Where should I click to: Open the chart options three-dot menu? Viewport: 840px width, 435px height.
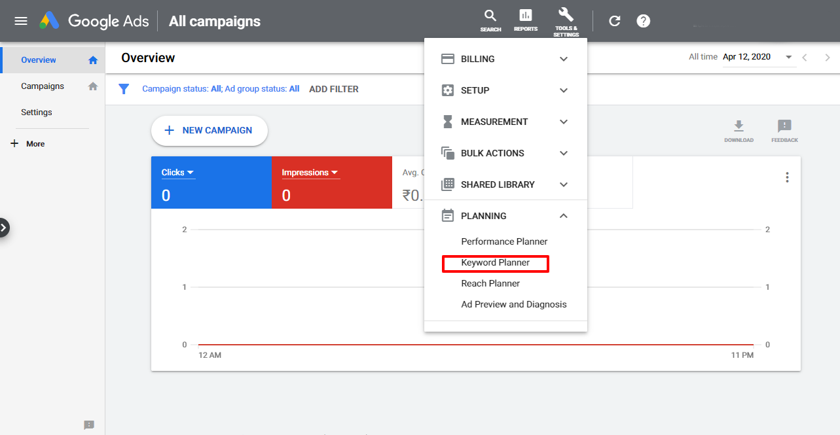point(787,177)
